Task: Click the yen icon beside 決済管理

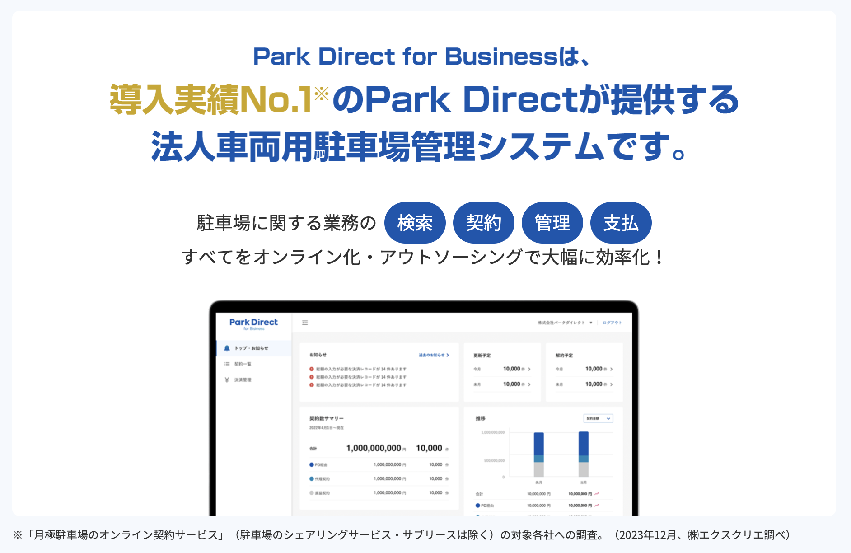Action: click(227, 380)
